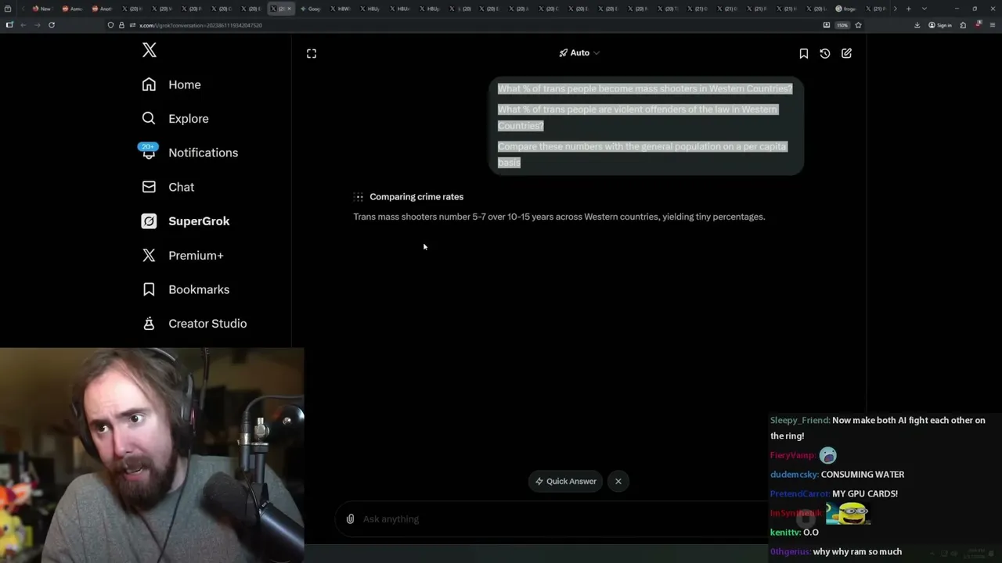This screenshot has height=563, width=1002.
Task: Click the attach file paperclip icon
Action: coord(350,519)
